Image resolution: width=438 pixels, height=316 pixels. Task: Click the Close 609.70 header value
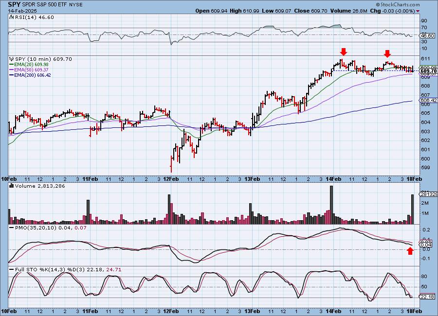pos(310,11)
